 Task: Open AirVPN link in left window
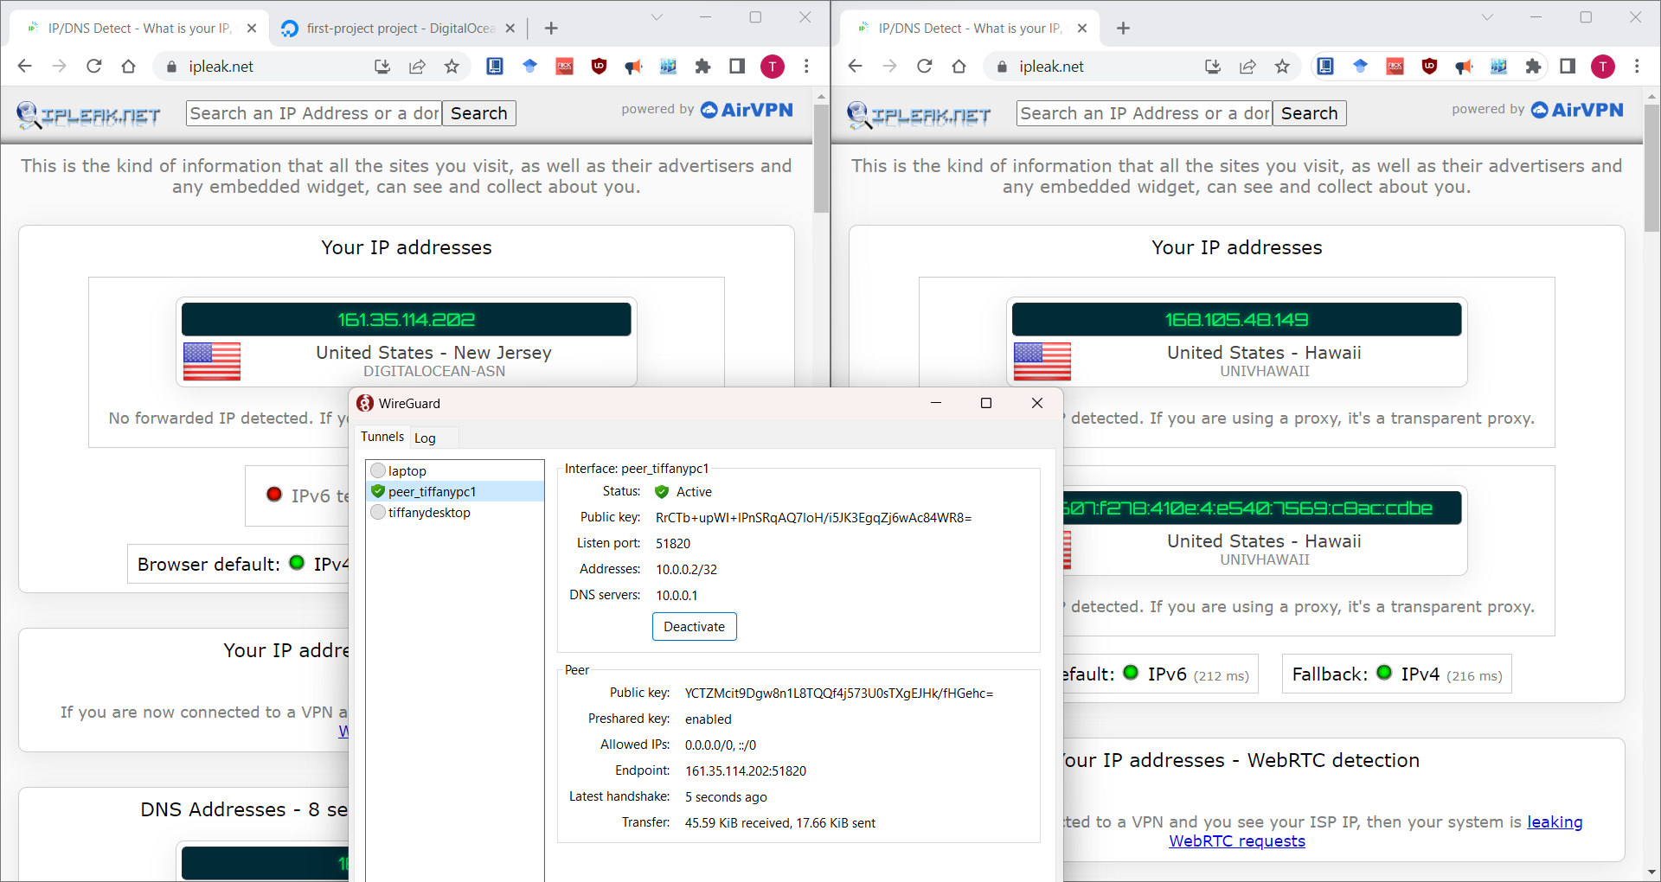point(747,110)
